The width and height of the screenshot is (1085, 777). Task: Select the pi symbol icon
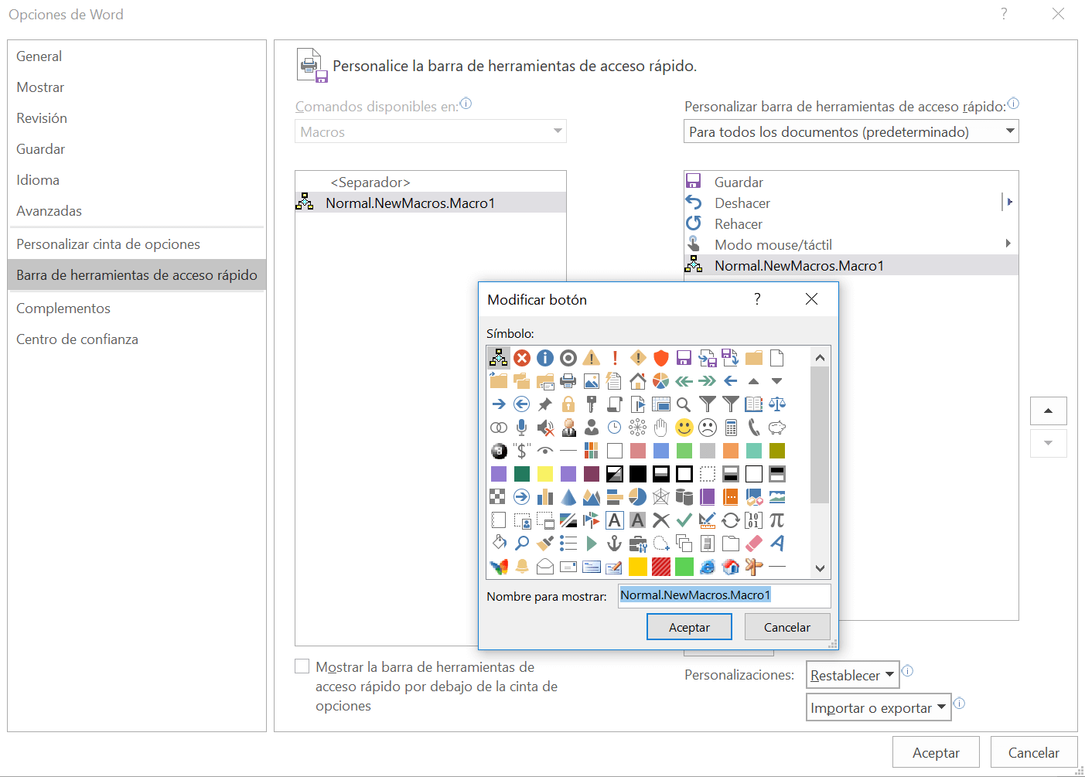pos(777,520)
